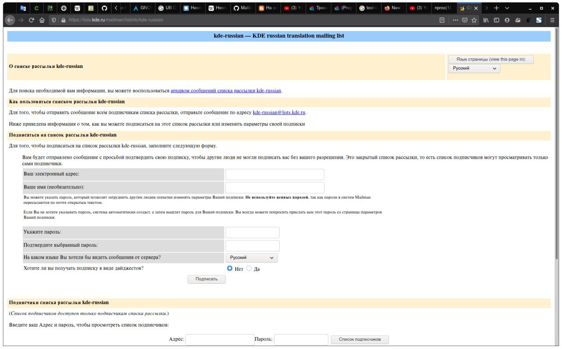Save page to Pocket
Viewport: 562px width, 349px height.
coord(465,20)
